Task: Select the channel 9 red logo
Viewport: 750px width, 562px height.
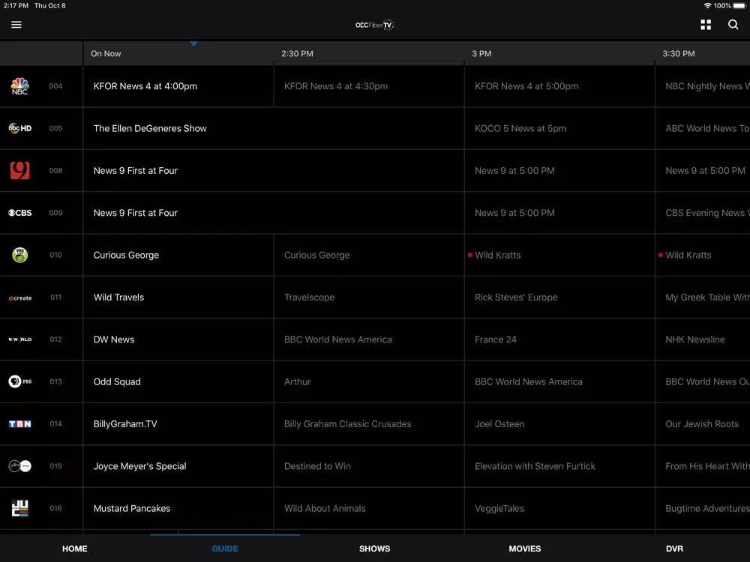Action: click(x=19, y=170)
